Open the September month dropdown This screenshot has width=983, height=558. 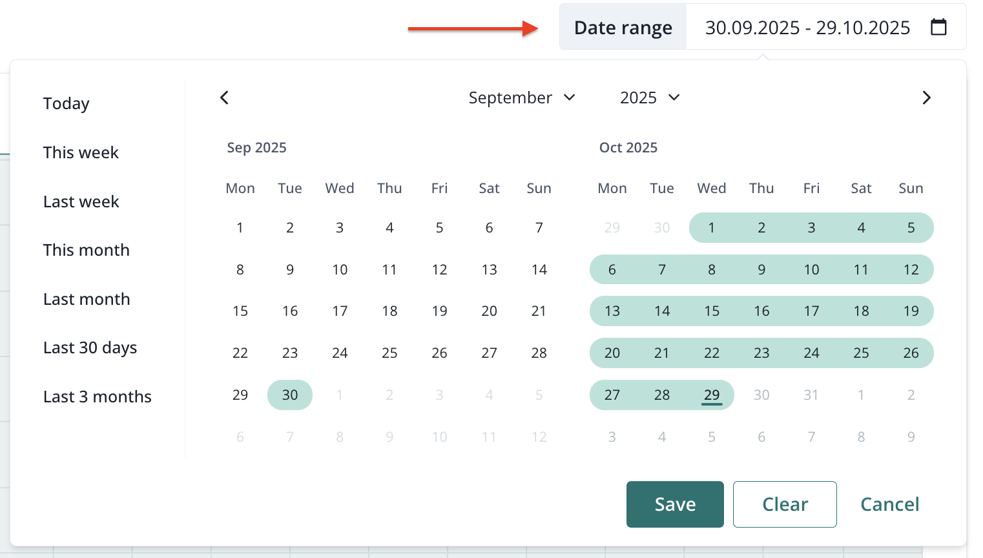pyautogui.click(x=521, y=98)
